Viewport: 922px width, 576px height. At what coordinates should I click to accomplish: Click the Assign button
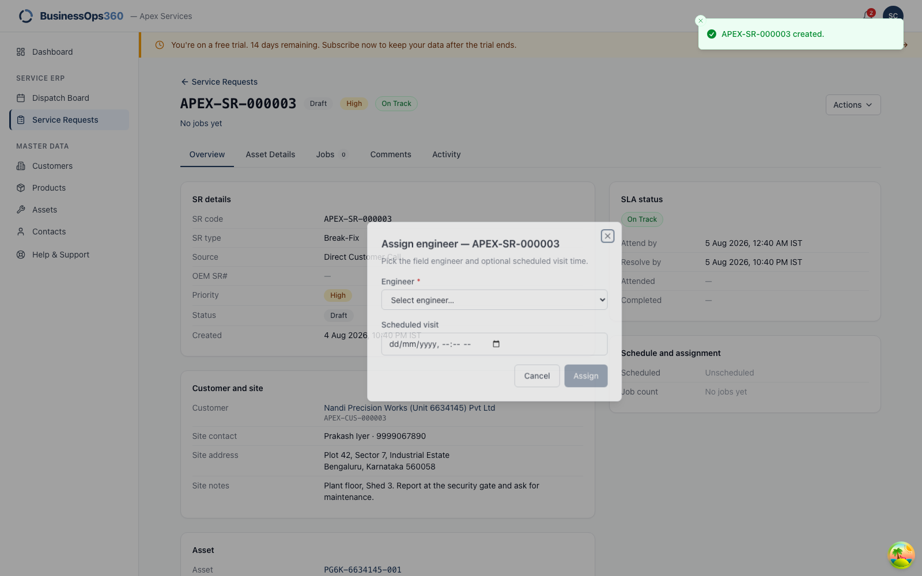tap(586, 376)
